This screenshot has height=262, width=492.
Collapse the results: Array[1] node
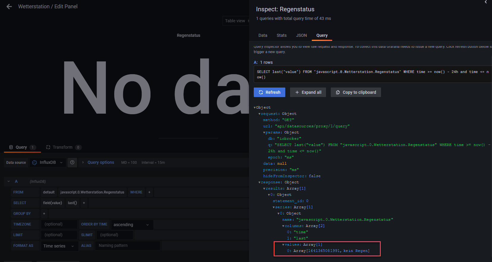[x=264, y=189]
